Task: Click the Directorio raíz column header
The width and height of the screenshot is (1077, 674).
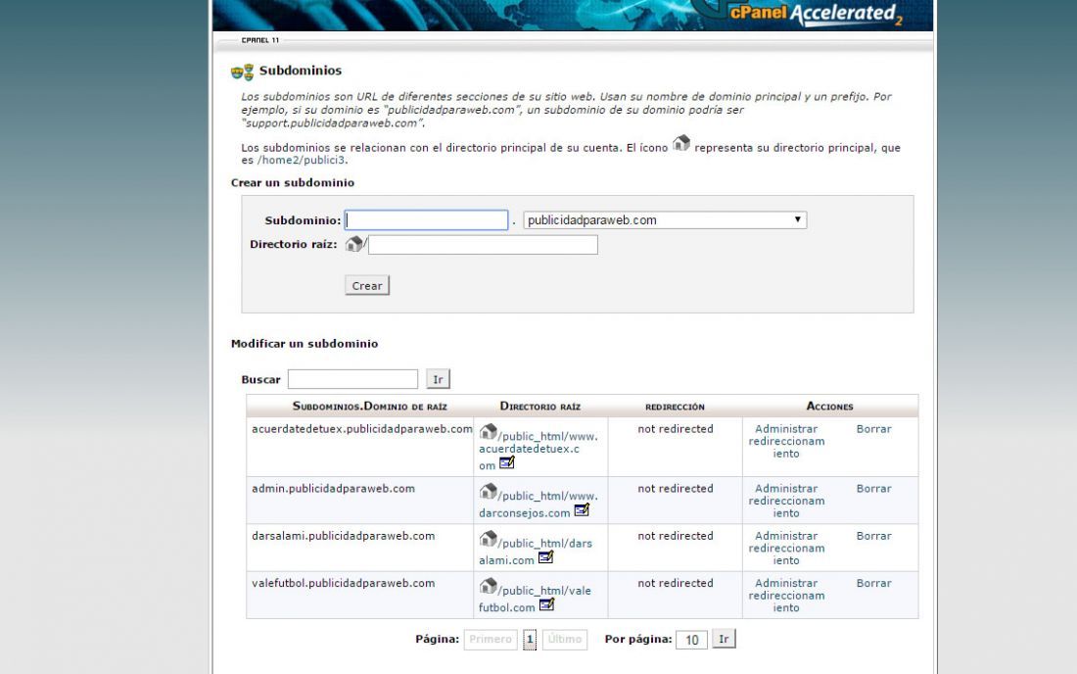Action: coord(539,406)
